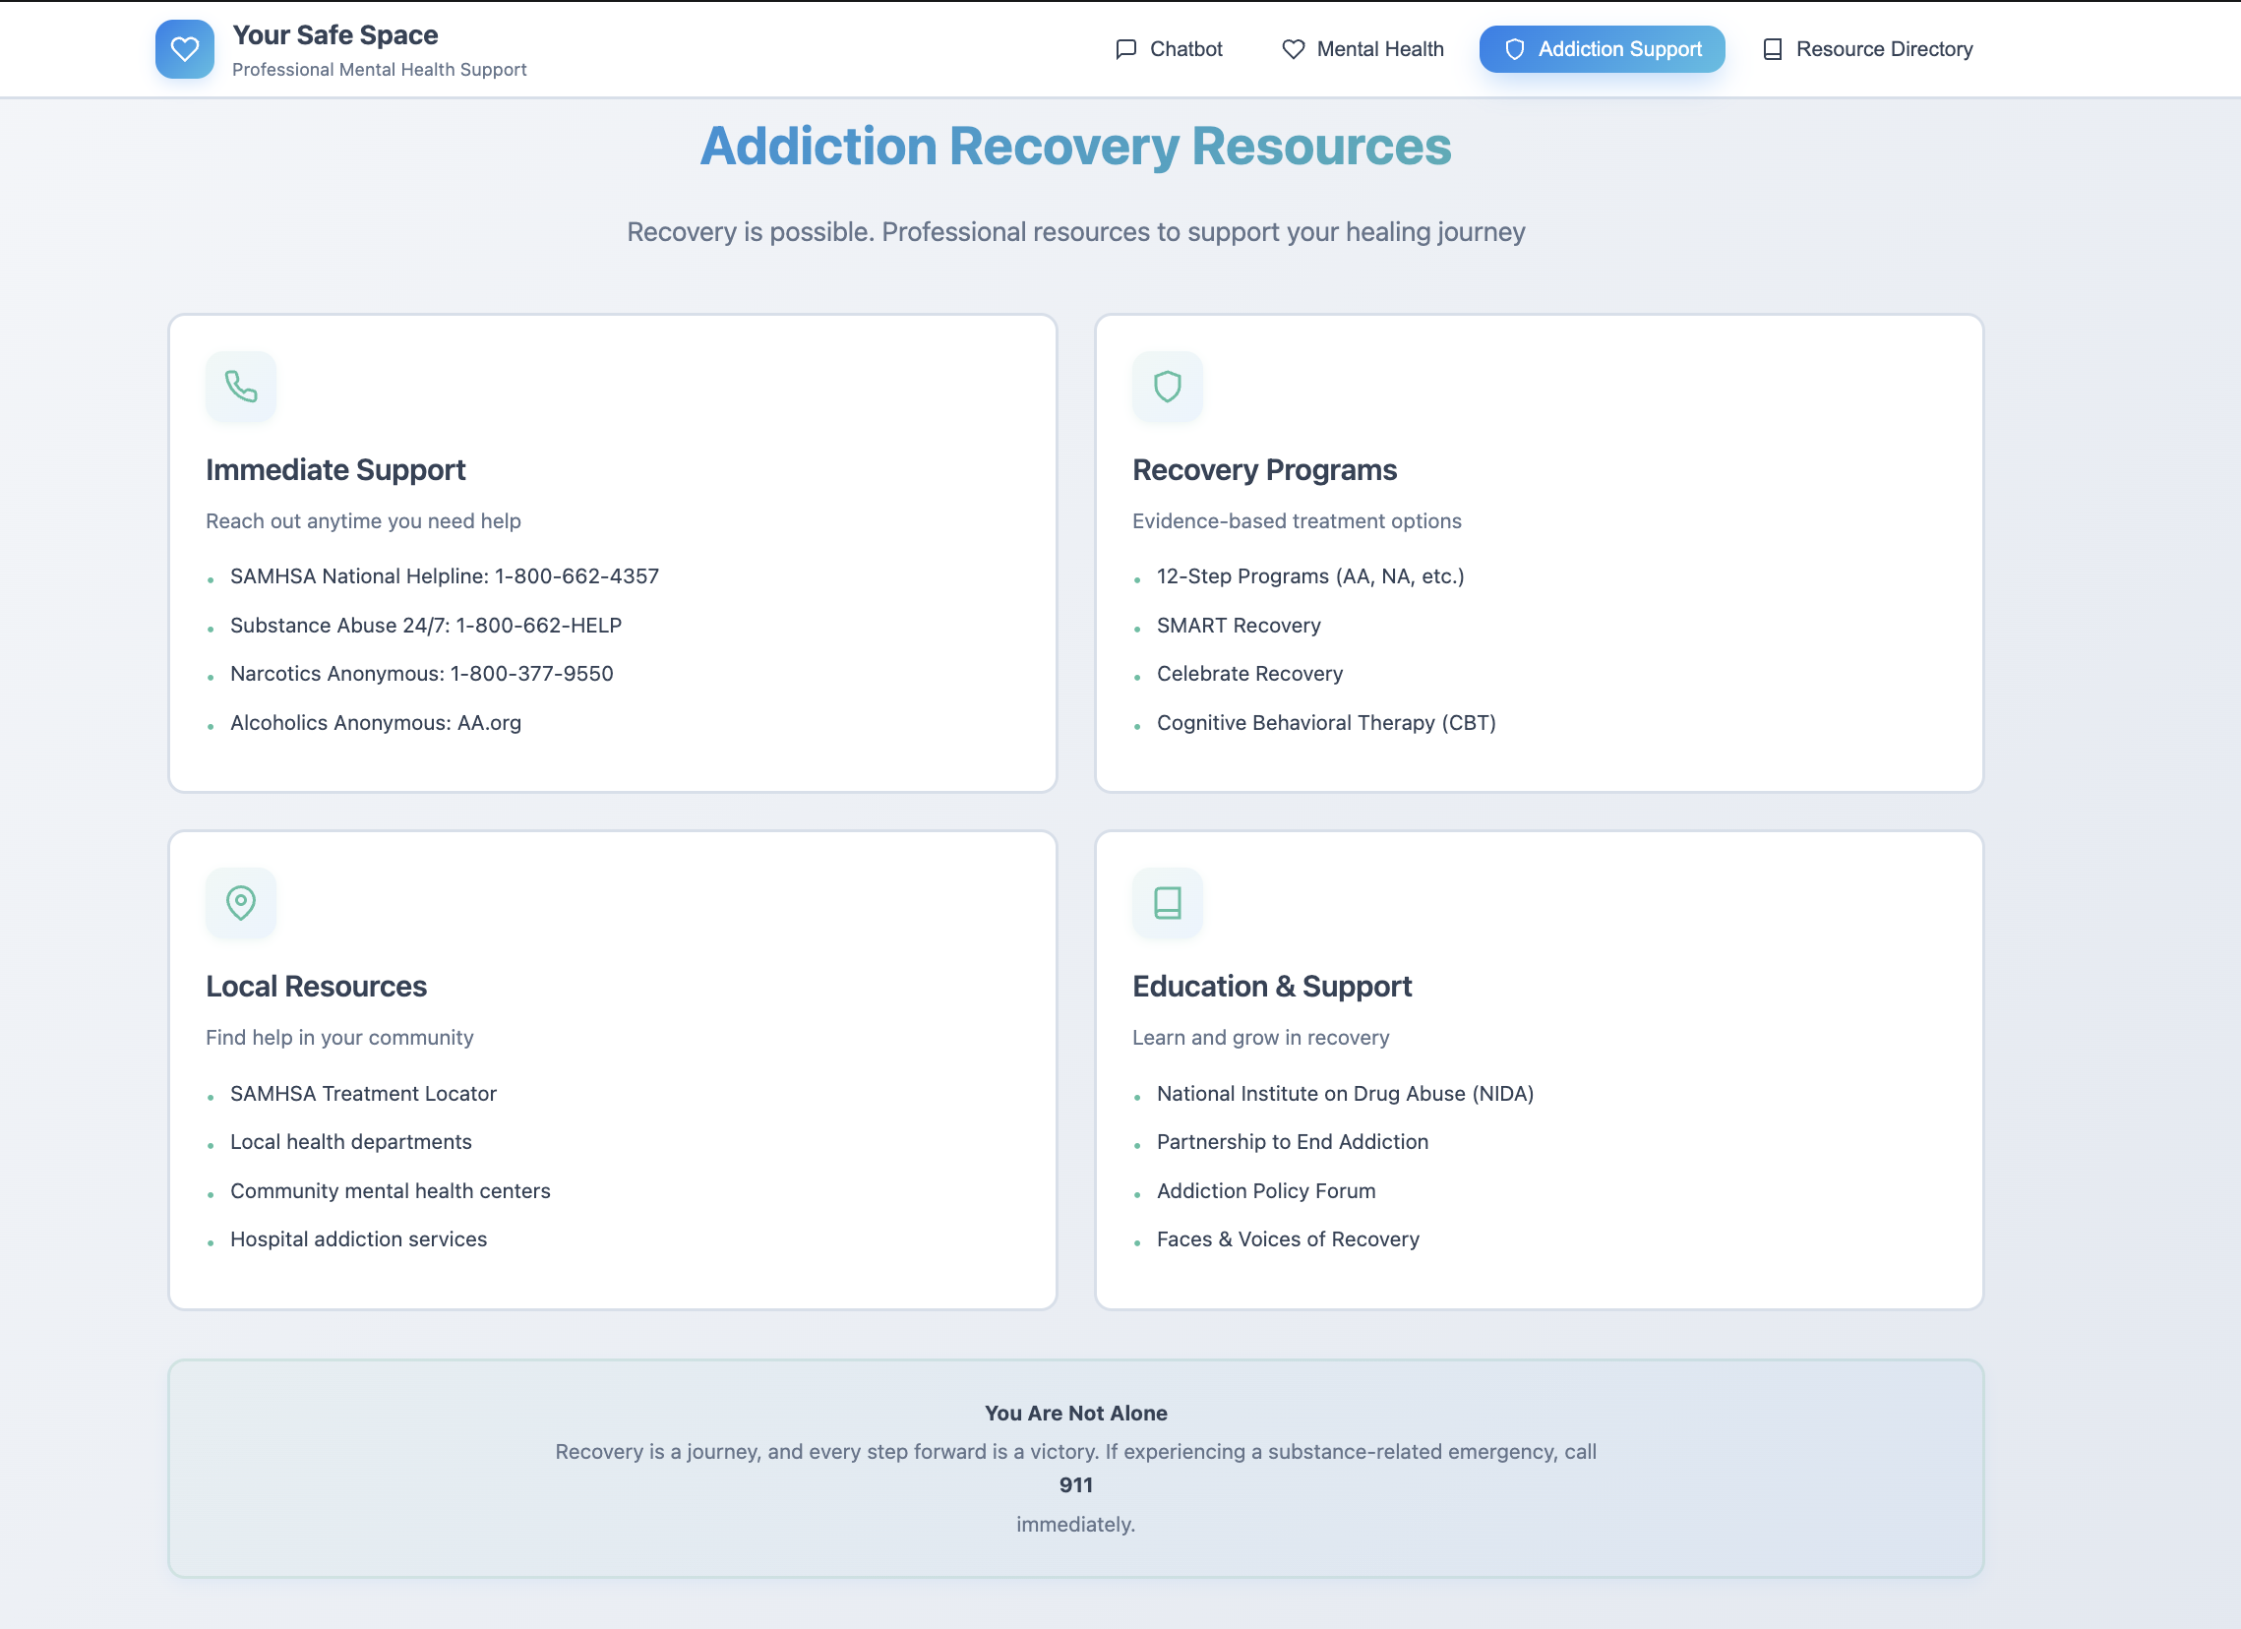Click the Your Safe Space title
This screenshot has width=2241, height=1629.
(334, 34)
